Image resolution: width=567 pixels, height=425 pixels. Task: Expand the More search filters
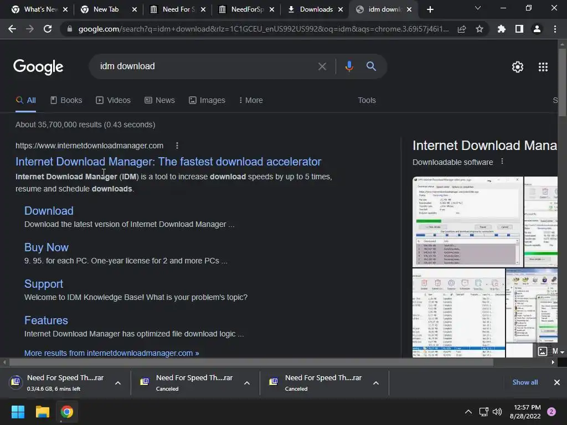[251, 101]
